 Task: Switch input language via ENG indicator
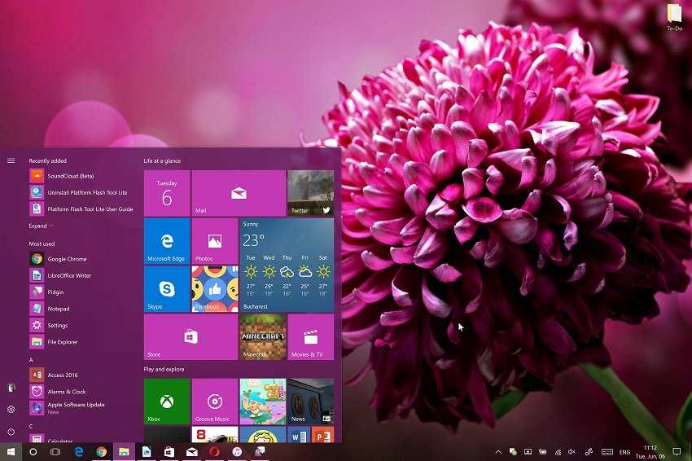tap(625, 451)
